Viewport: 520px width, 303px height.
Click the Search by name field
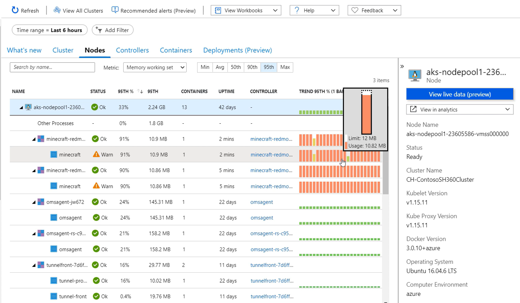click(x=53, y=67)
